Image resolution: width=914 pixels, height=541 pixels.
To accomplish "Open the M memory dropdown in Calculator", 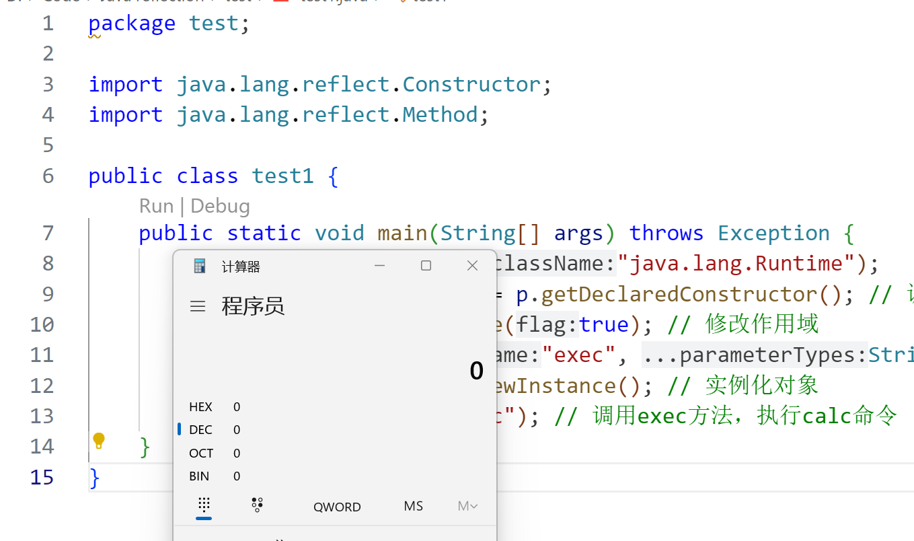I will (x=467, y=506).
